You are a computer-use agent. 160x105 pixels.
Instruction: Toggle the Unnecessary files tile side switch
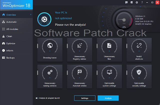pyautogui.click(x=97, y=46)
